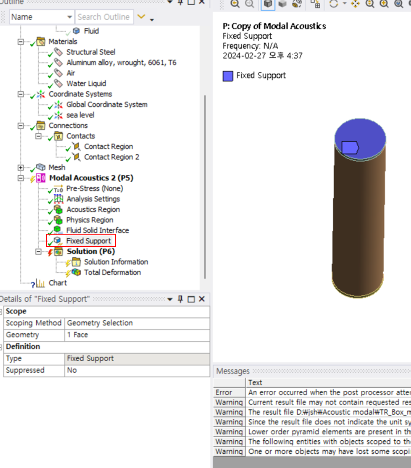This screenshot has width=411, height=468.
Task: Click the Solution Information icon
Action: pyautogui.click(x=76, y=262)
